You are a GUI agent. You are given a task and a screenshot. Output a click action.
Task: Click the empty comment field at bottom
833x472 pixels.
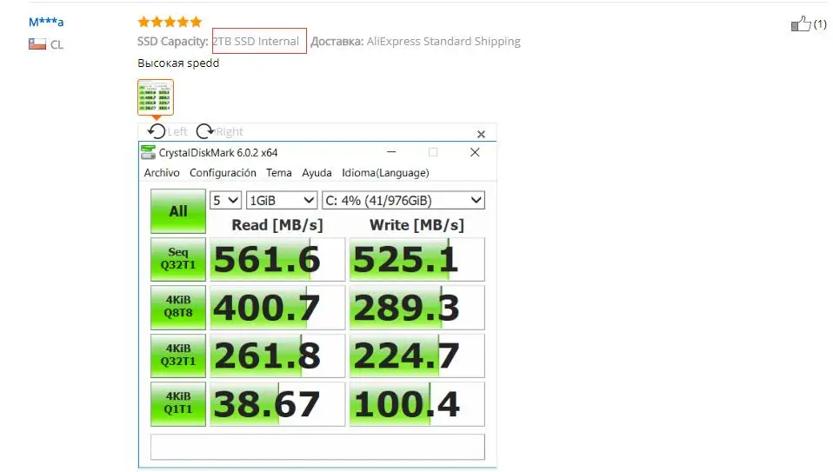pyautogui.click(x=317, y=447)
